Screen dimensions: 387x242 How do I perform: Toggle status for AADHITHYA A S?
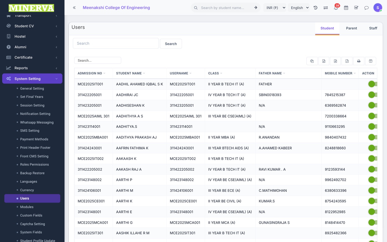(x=373, y=116)
